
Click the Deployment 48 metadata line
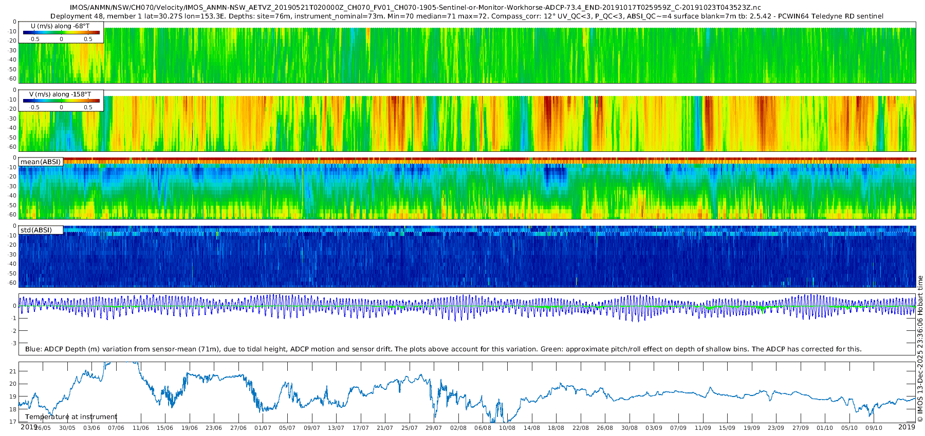[467, 16]
